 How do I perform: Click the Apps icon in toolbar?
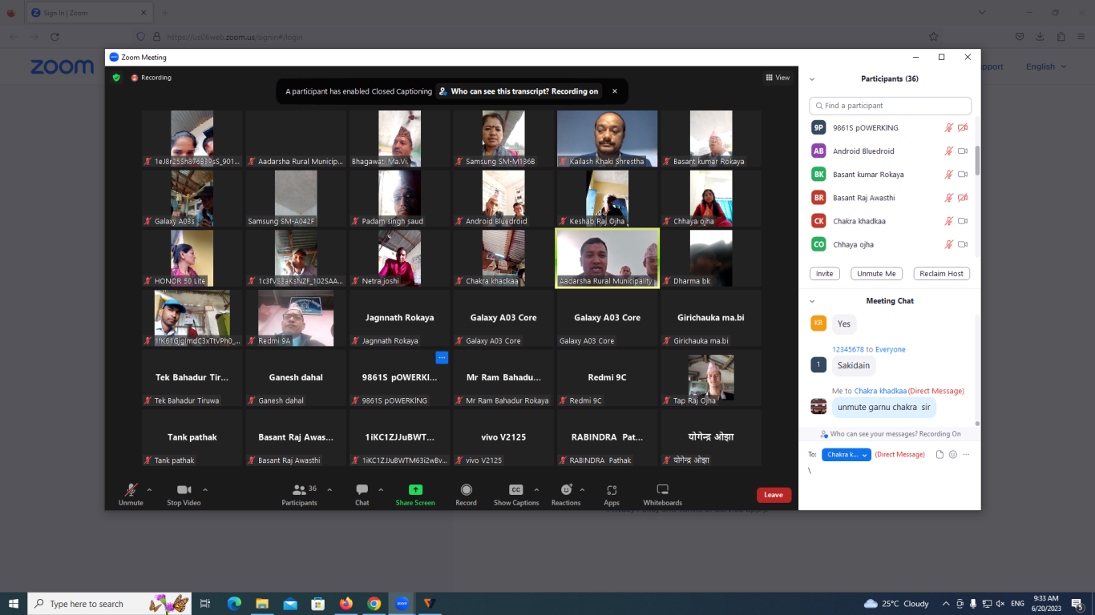[612, 490]
